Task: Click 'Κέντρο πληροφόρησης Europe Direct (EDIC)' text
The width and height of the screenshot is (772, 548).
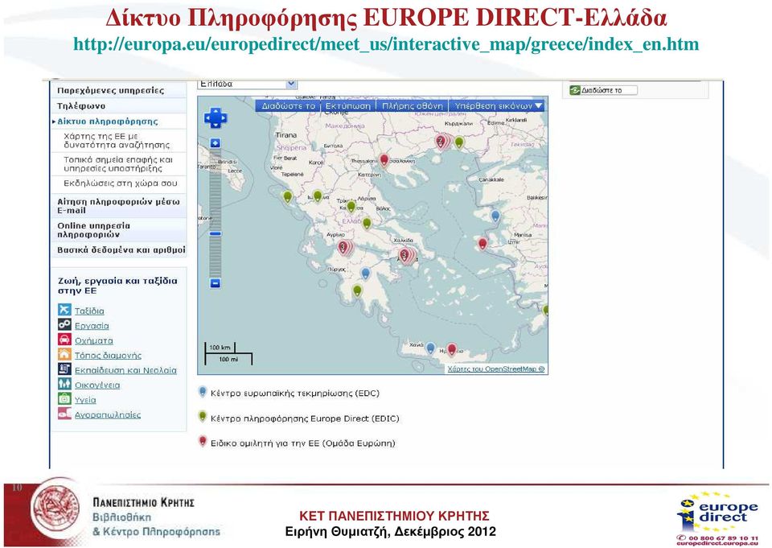Action: [305, 418]
